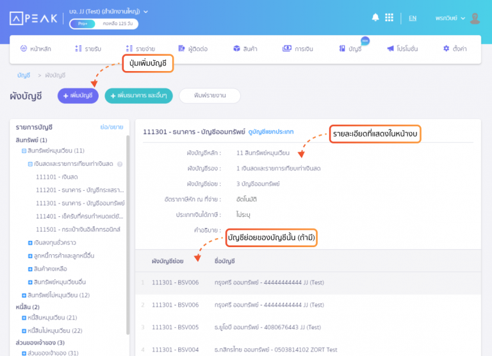Expand the หนี้สินหมุนเวียน (21) tree node
The image size is (492, 356).
24,318
